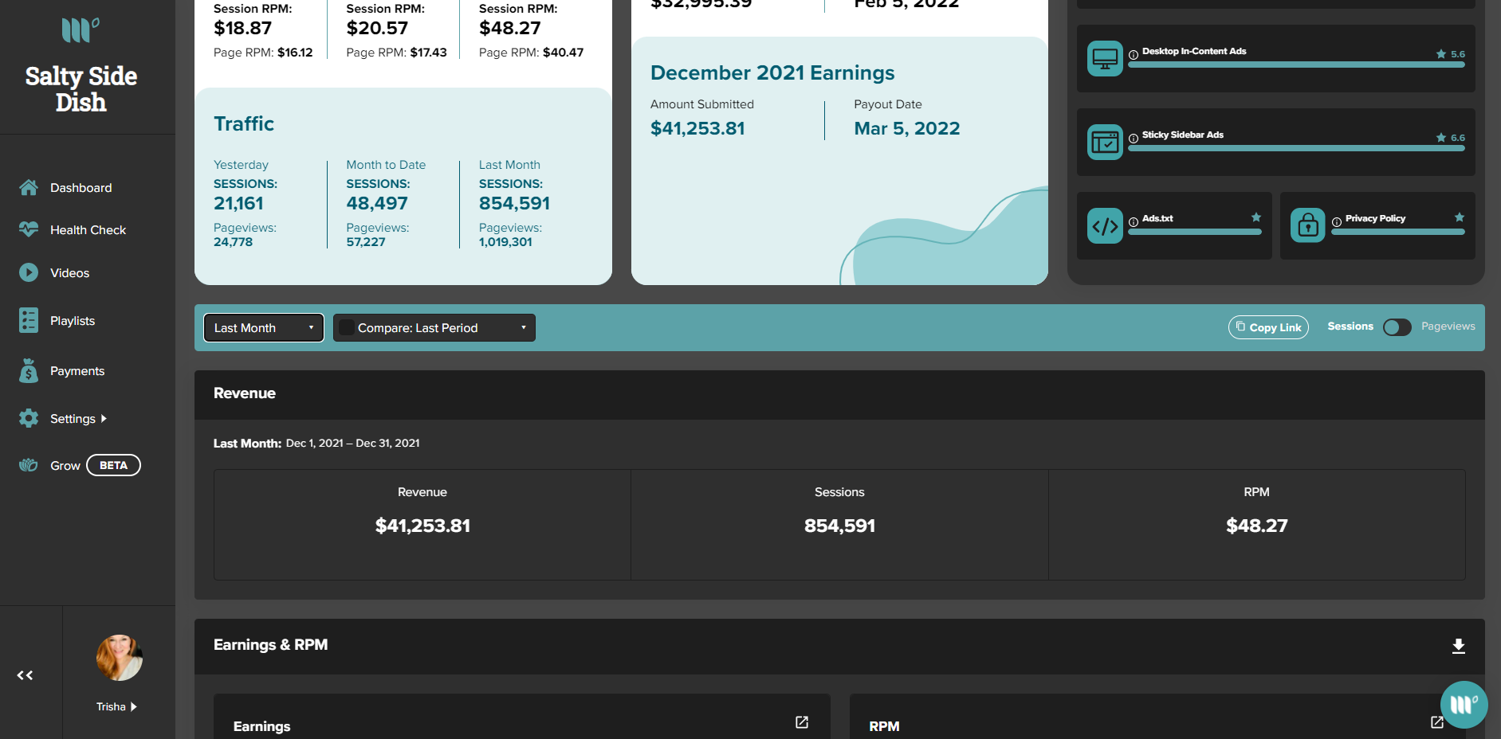This screenshot has width=1501, height=739.
Task: Show info for Sticky Sidebar Ads
Action: point(1134,139)
